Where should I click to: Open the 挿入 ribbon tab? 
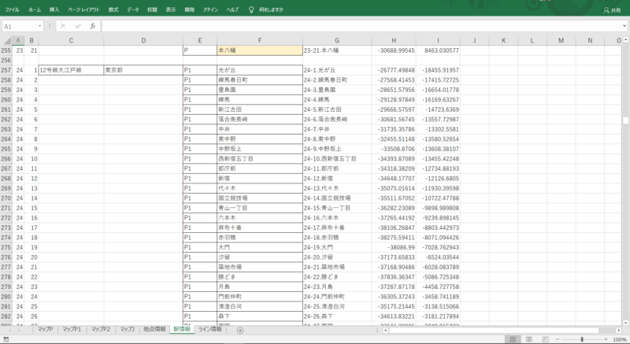pos(54,9)
